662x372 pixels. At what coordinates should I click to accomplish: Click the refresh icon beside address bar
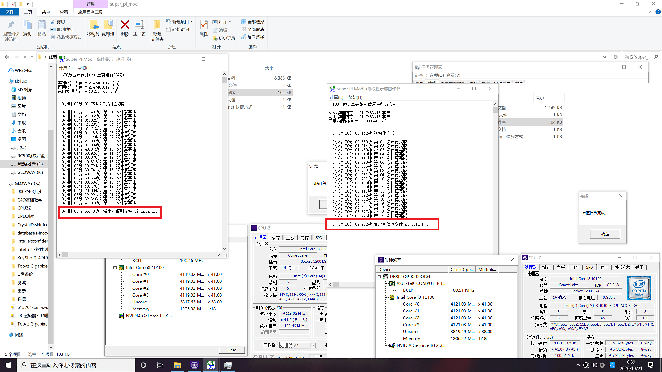pos(615,57)
